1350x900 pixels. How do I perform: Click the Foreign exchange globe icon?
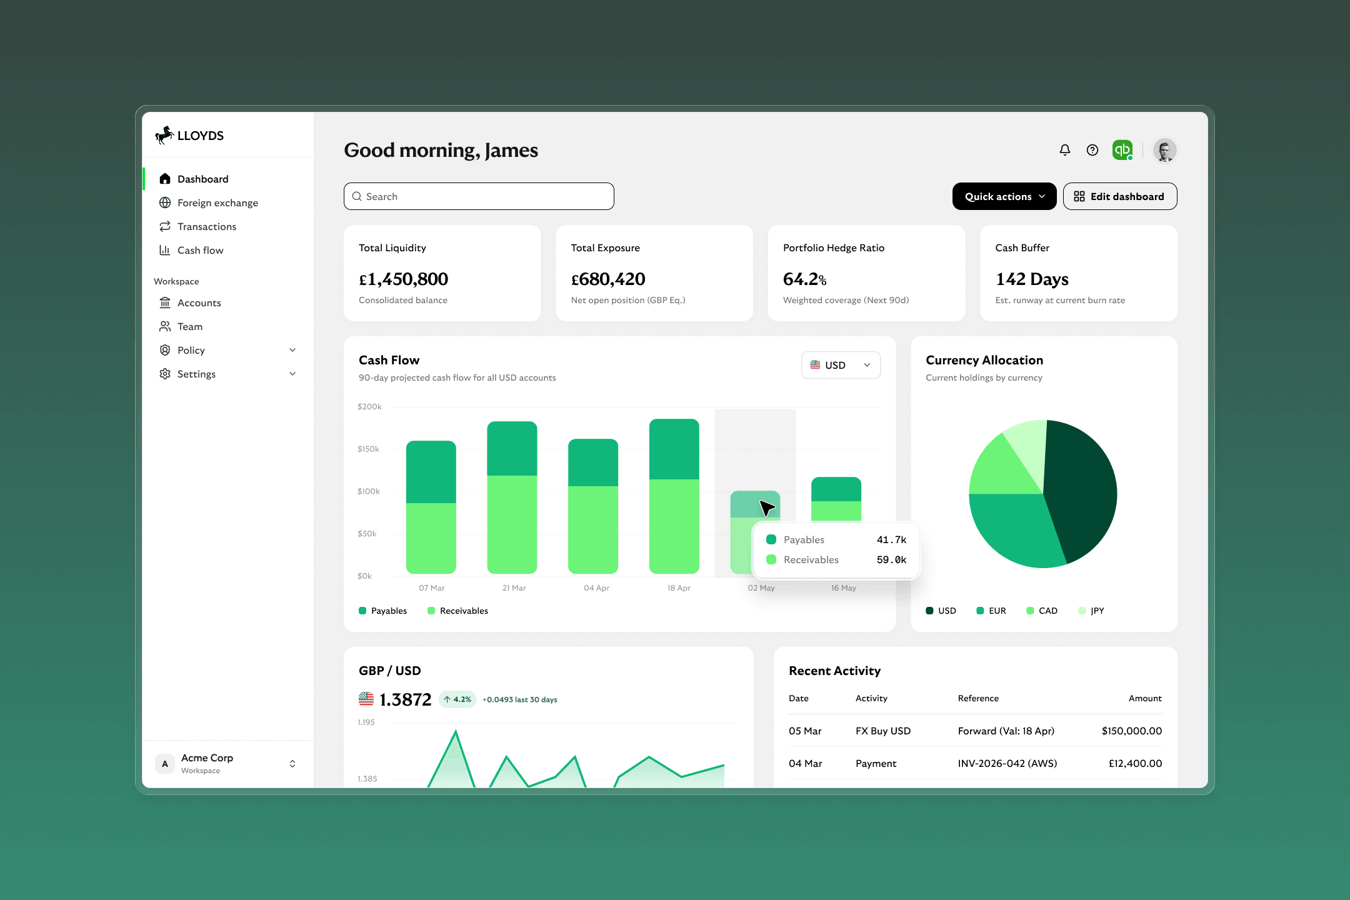165,202
